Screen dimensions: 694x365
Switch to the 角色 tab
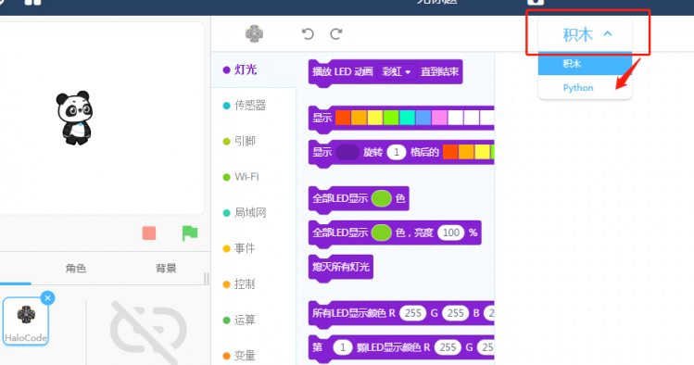pyautogui.click(x=76, y=268)
